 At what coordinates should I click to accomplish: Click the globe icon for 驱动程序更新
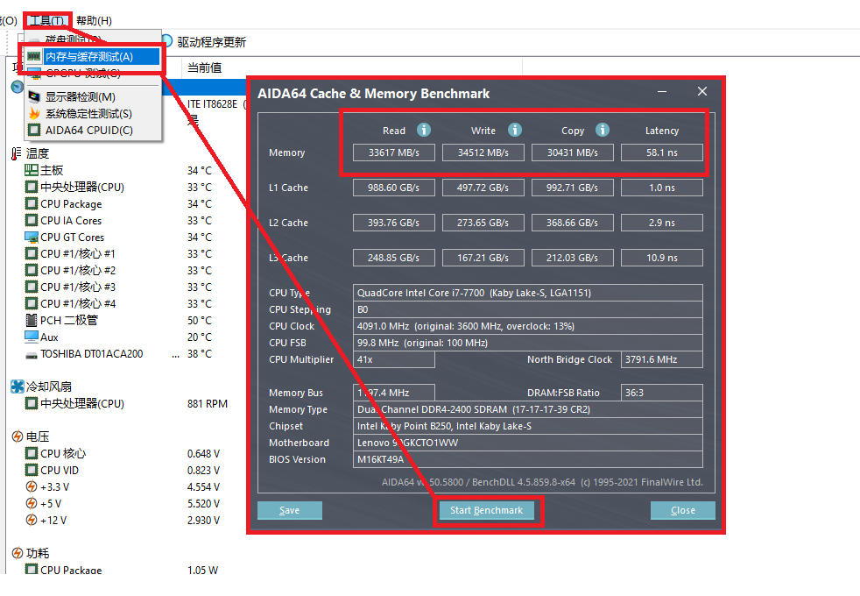pos(166,41)
